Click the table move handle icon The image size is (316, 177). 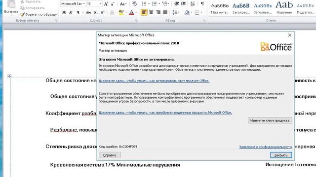coord(9,76)
